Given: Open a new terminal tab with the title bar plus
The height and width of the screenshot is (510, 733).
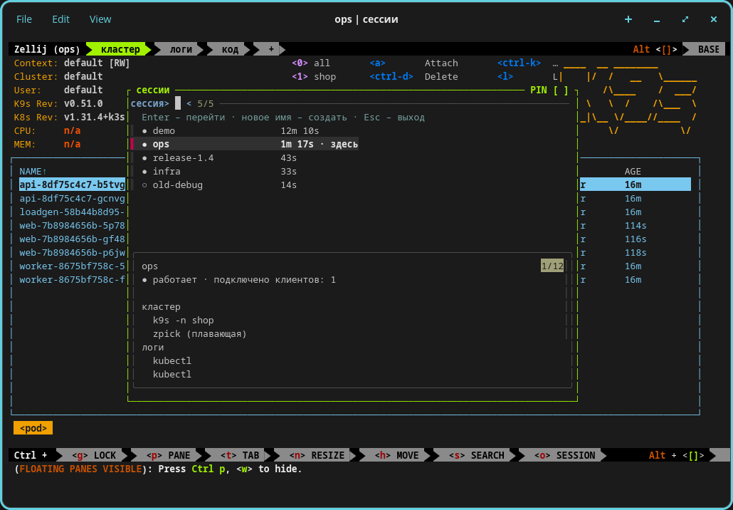Looking at the screenshot, I should pos(628,19).
